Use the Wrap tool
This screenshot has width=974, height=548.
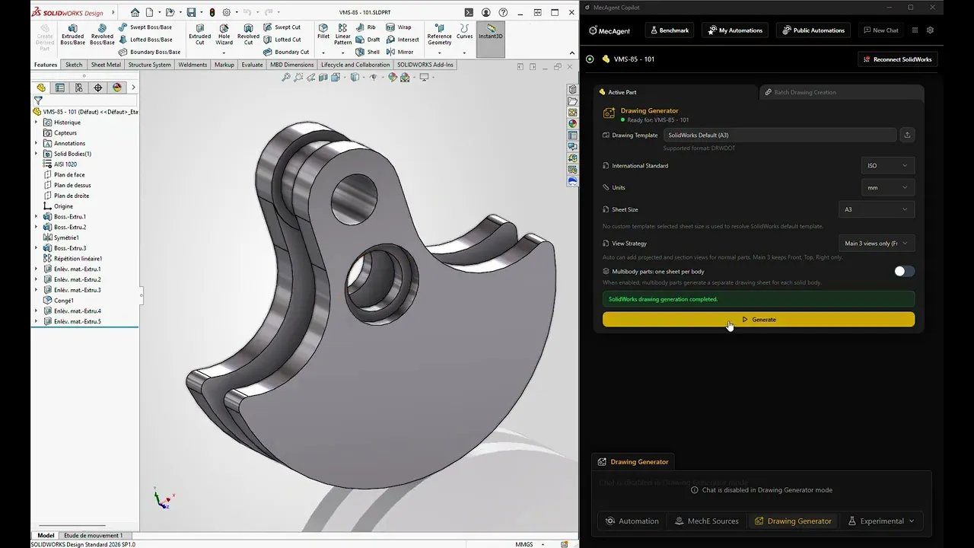pyautogui.click(x=399, y=27)
